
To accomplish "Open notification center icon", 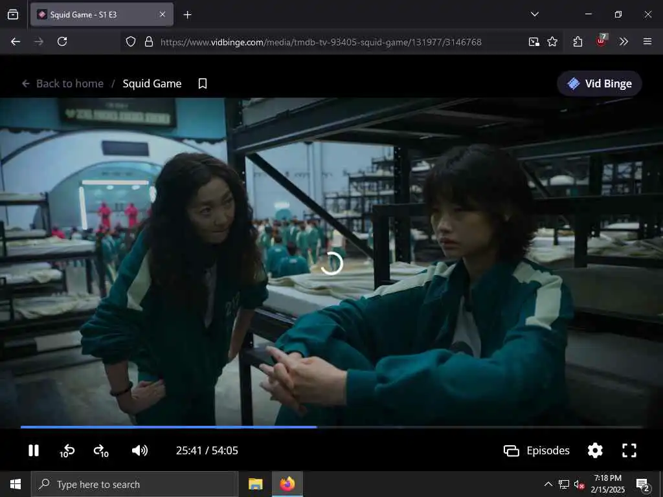I will pyautogui.click(x=643, y=485).
